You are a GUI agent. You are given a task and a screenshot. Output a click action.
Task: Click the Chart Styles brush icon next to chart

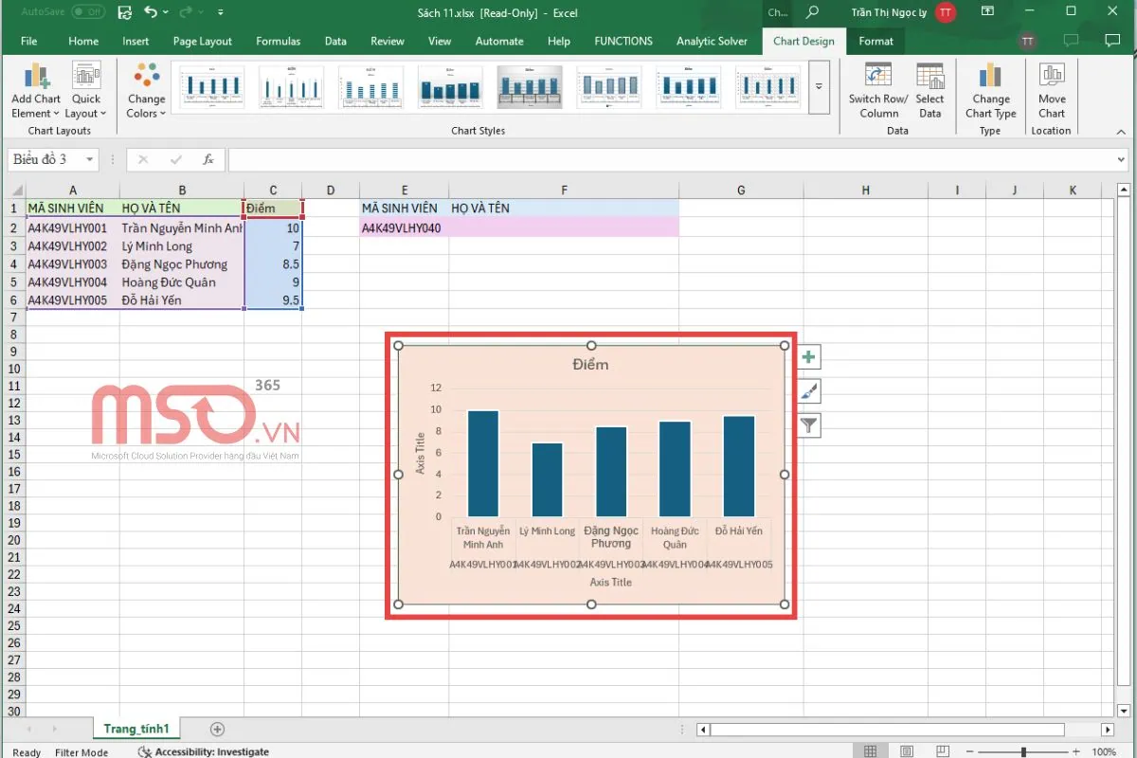(807, 390)
